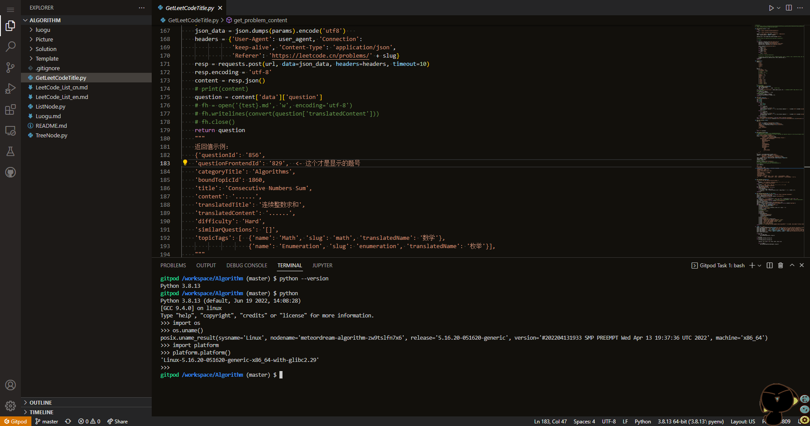Image resolution: width=810 pixels, height=426 pixels.
Task: Split the terminal pane
Action: [x=769, y=265]
